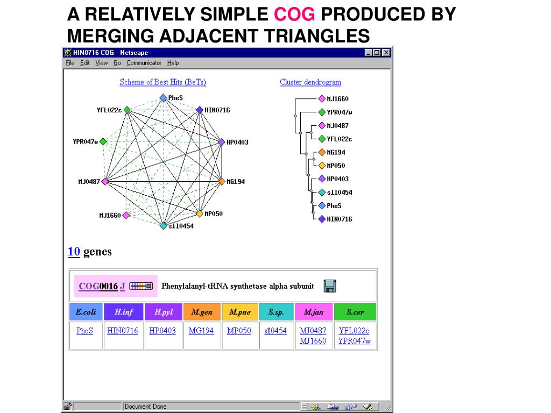Click the phylogenetic pattern icon beside COG0016 J
This screenshot has width=551, height=413.
pos(142,286)
